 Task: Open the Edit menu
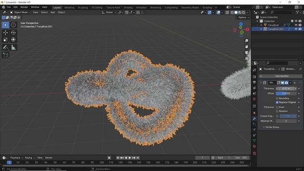click(x=16, y=7)
